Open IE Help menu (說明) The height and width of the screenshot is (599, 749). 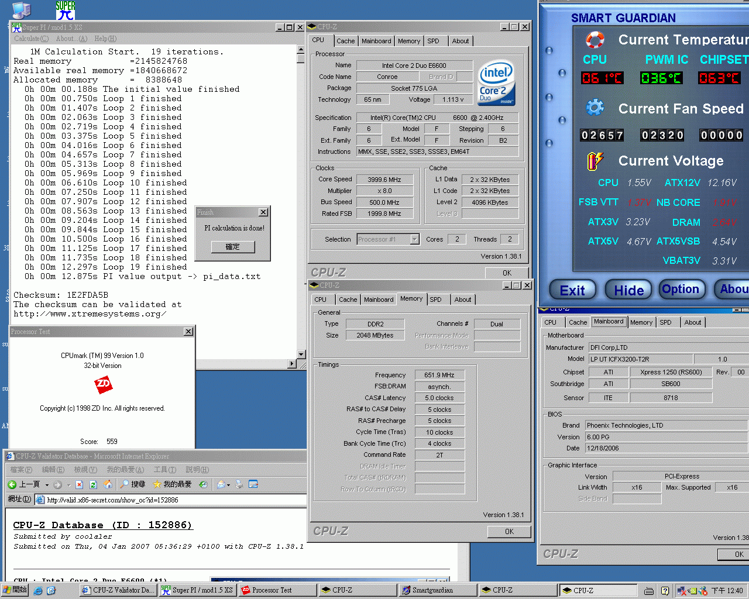click(x=197, y=470)
